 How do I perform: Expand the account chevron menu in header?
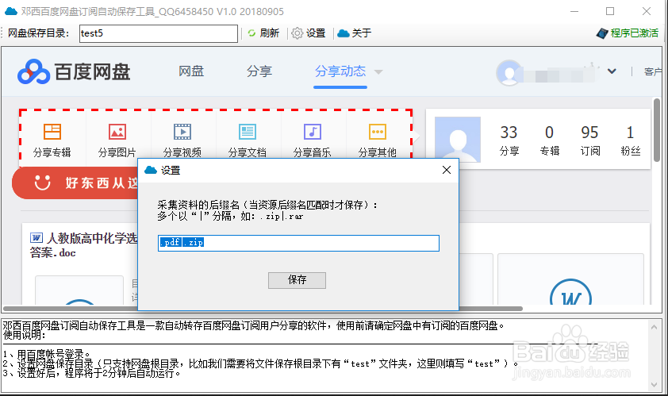pyautogui.click(x=612, y=71)
